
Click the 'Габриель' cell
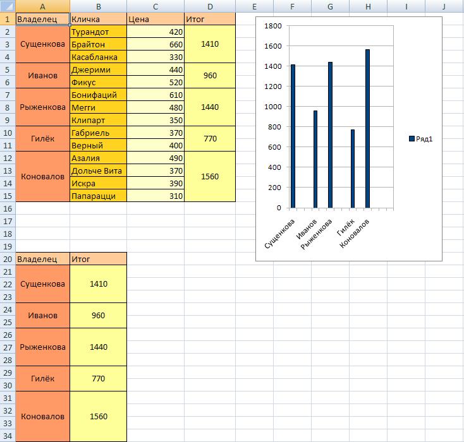(x=99, y=133)
